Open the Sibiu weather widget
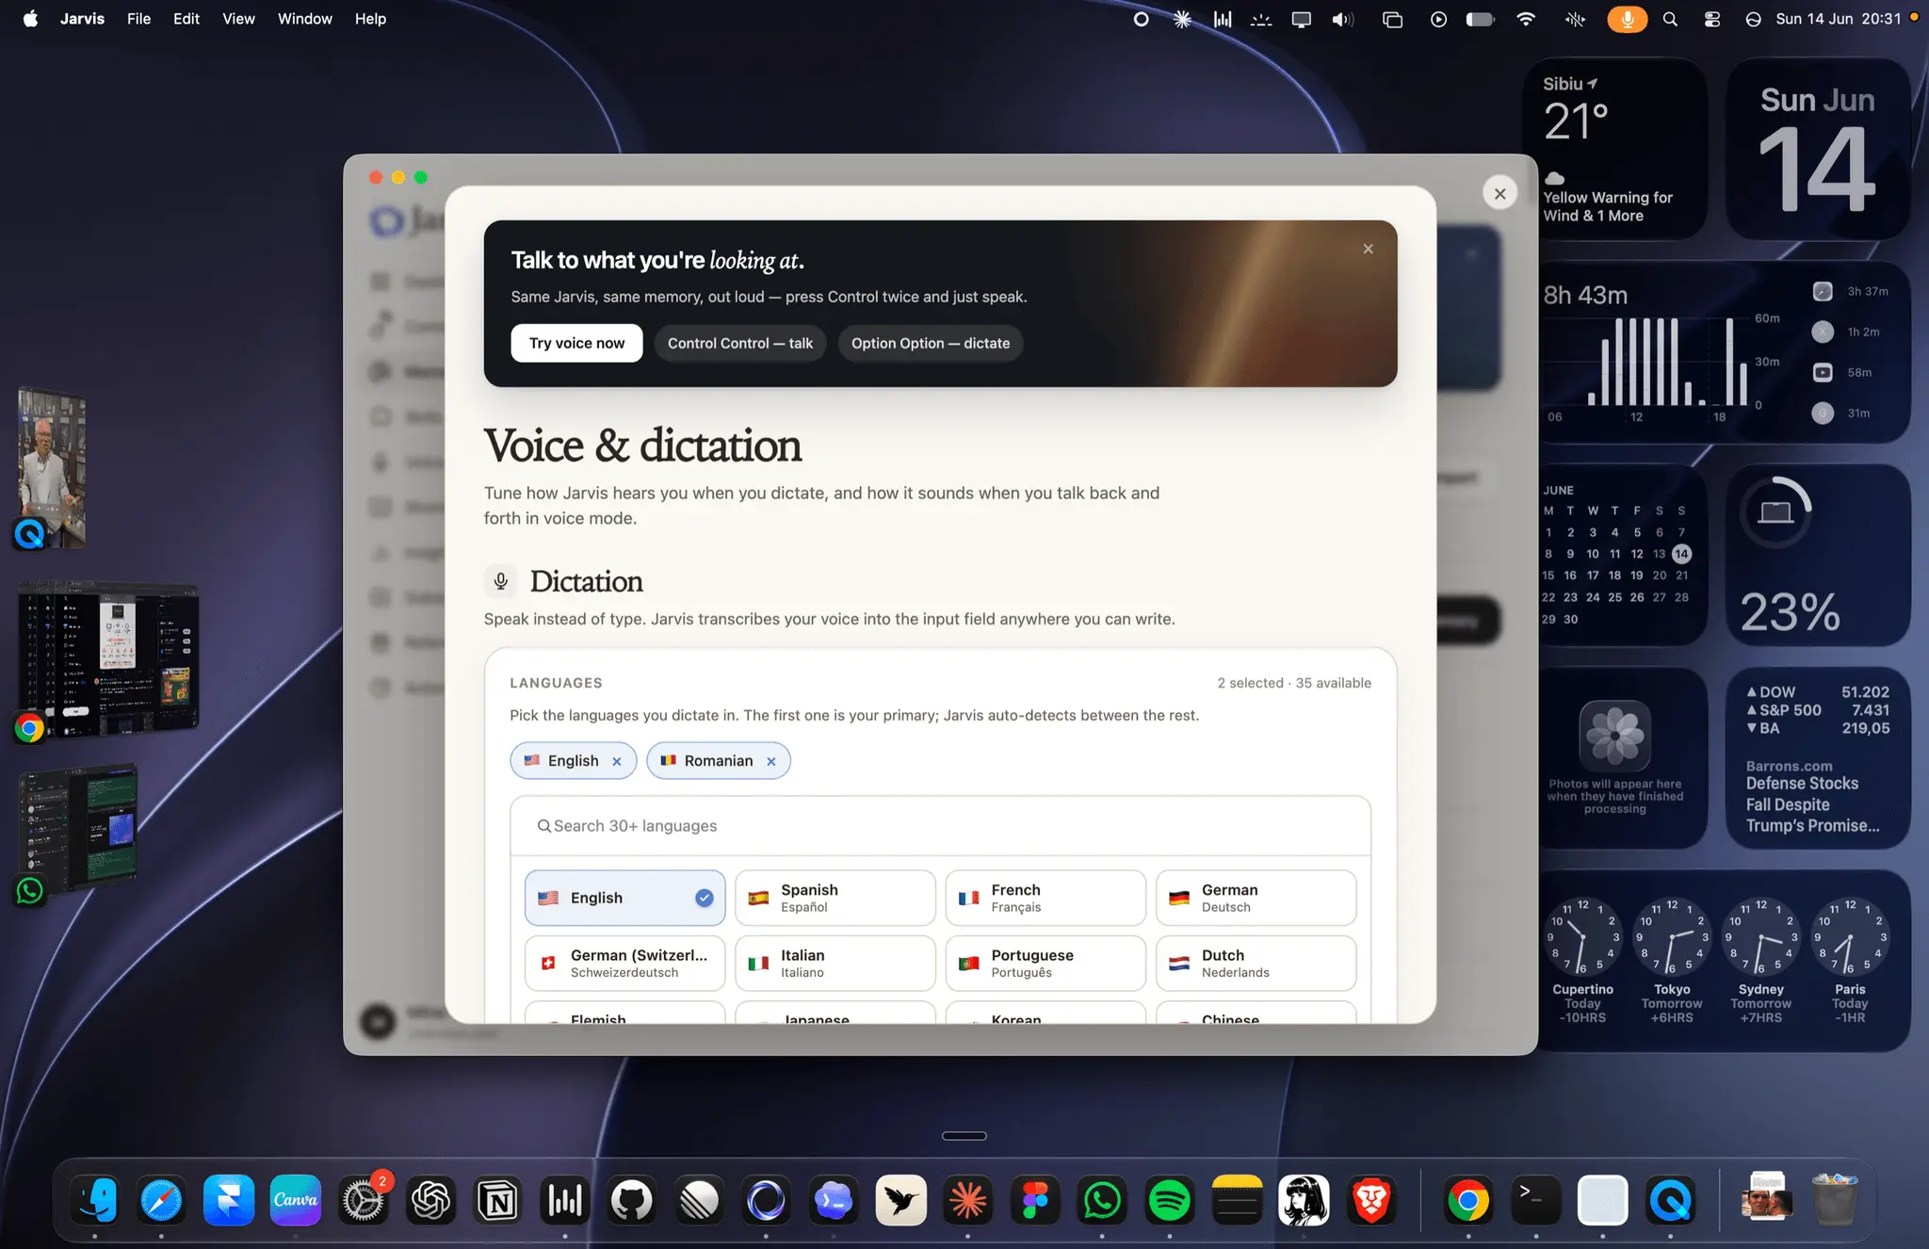 (1614, 149)
